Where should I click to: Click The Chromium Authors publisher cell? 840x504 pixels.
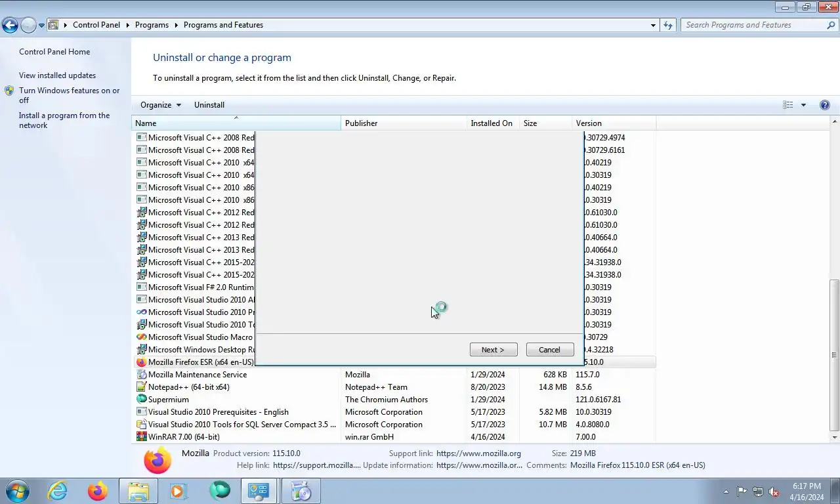[387, 400]
